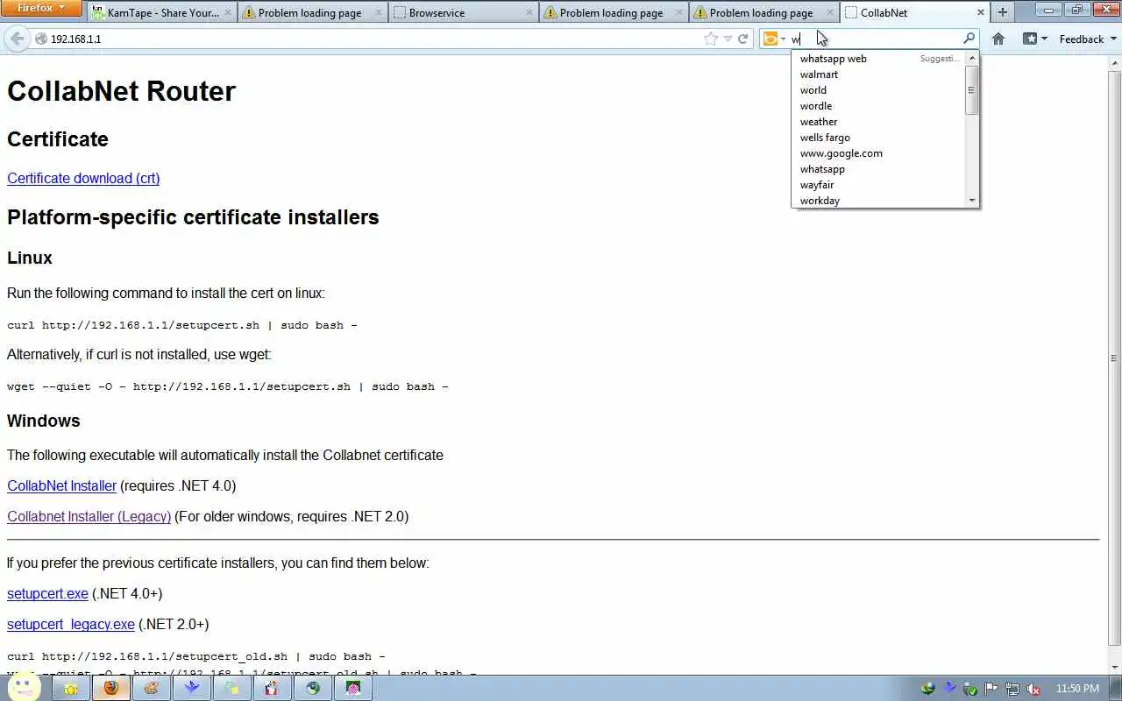The image size is (1122, 701).
Task: Click the wget setupcert.sh command text
Action: [228, 386]
